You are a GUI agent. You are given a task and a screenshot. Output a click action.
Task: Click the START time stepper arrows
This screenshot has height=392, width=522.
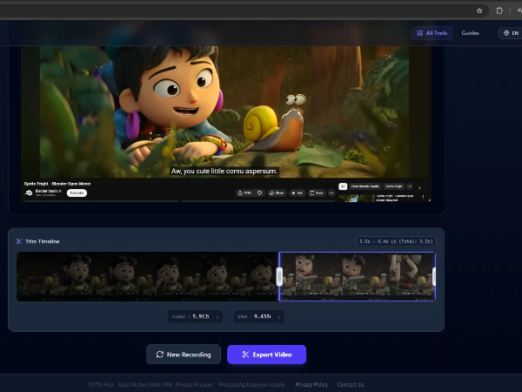217,317
